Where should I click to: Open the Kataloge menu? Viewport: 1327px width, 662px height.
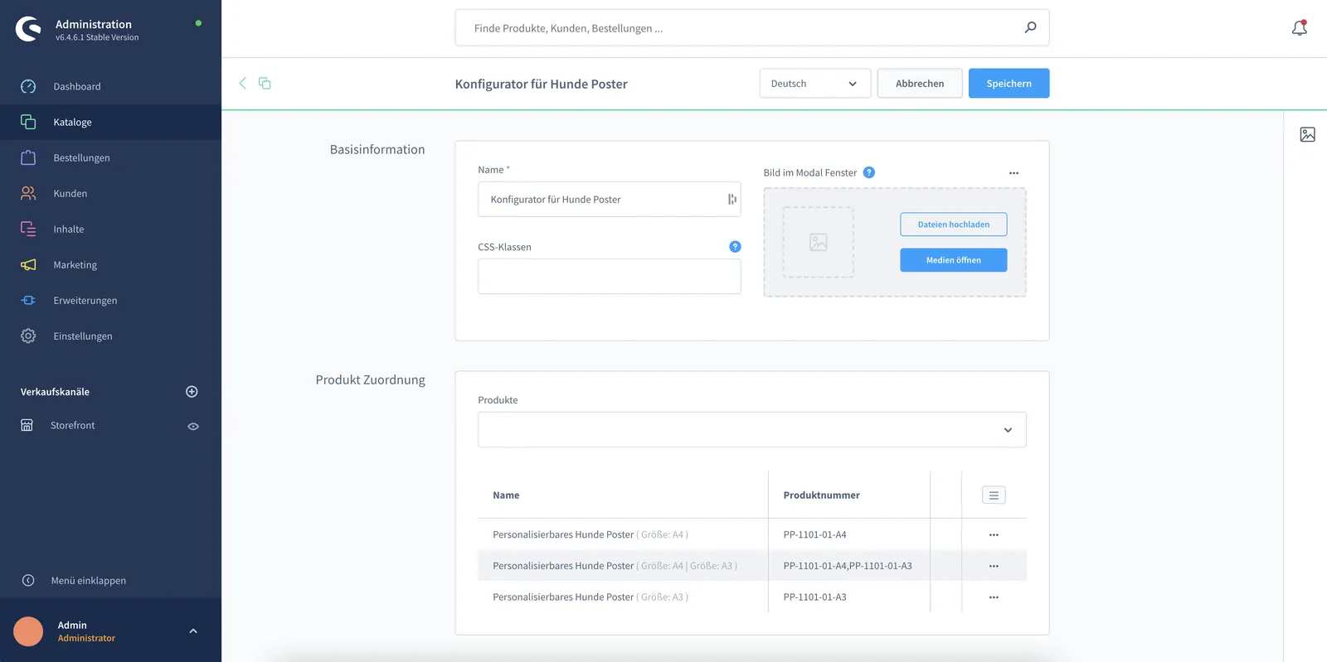[110, 122]
